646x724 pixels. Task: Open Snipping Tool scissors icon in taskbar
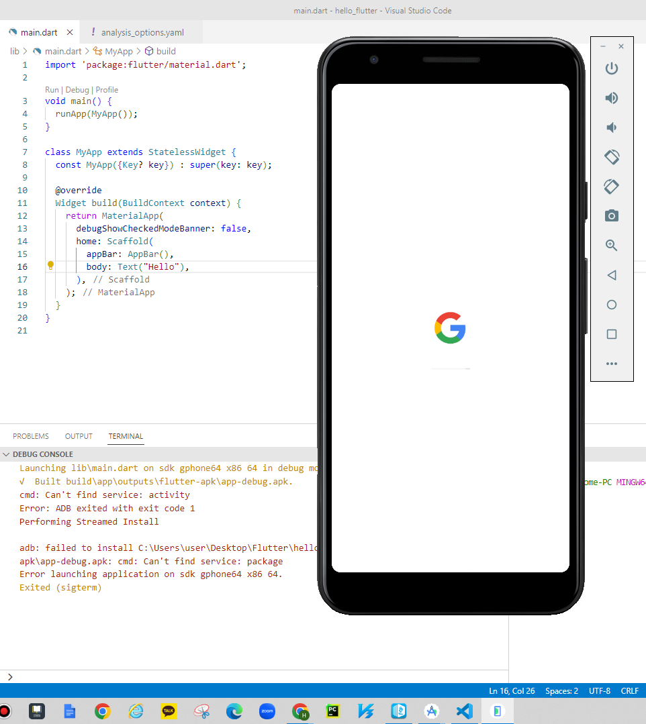coord(201,711)
